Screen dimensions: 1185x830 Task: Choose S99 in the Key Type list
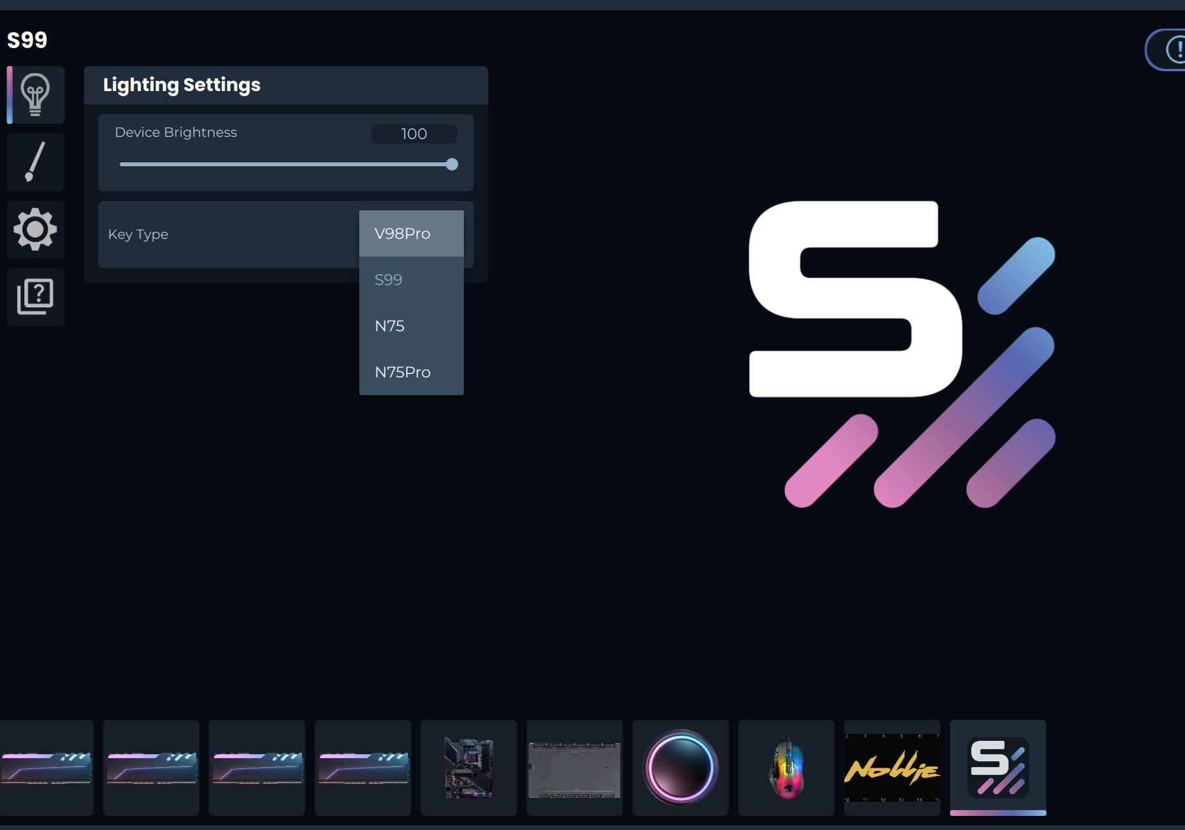point(411,280)
